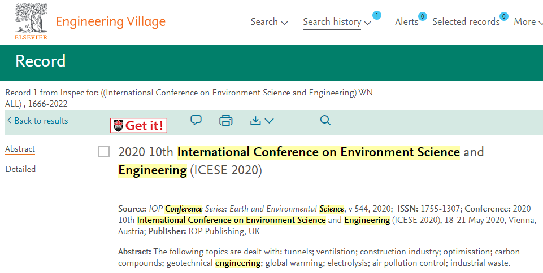The width and height of the screenshot is (543, 273).
Task: Print the record using the printer icon
Action: click(x=226, y=120)
